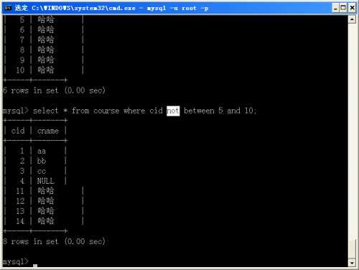Click the word "course" in the query
Viewport: 359px width, 270px height.
106,111
